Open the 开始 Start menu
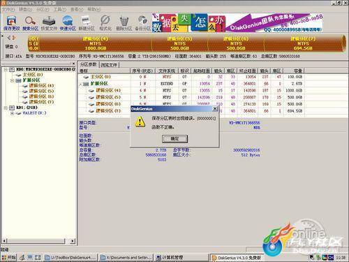 (x=8, y=257)
